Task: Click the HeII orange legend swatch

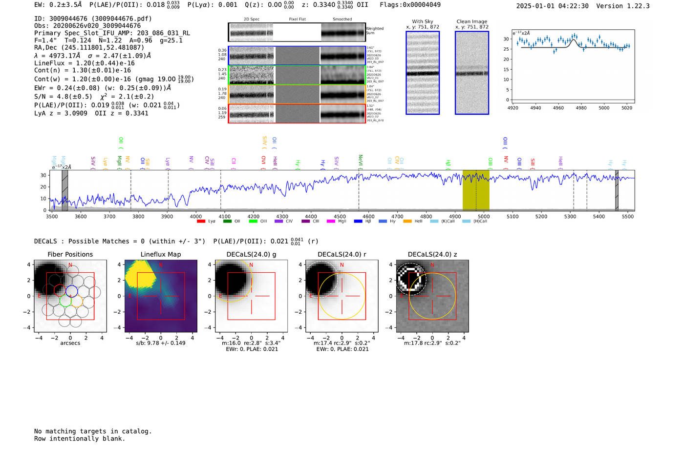Action: coord(407,222)
